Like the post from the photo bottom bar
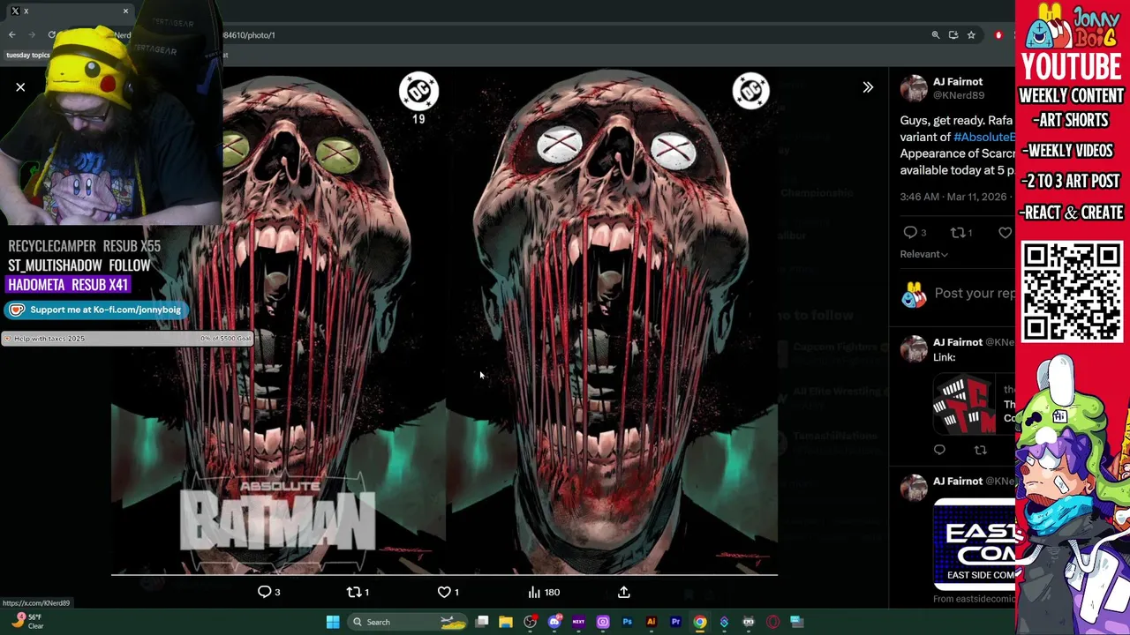The width and height of the screenshot is (1130, 635). (x=448, y=592)
